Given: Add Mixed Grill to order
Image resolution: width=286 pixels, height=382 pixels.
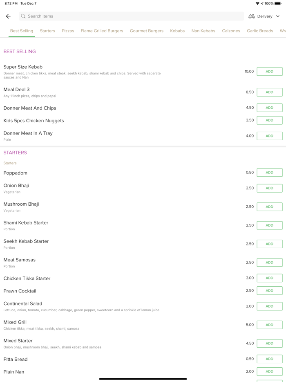Looking at the screenshot, I should coord(269,325).
